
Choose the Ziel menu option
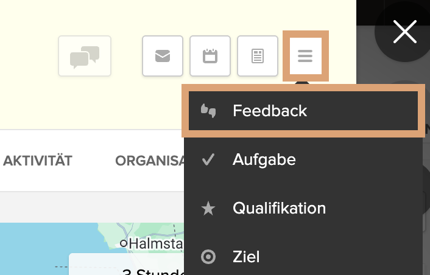click(x=246, y=257)
